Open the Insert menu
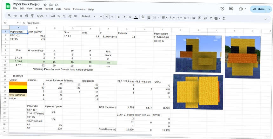This screenshot has height=139, width=273. 38,9
